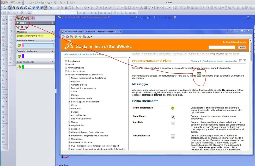Click the Perpendicolare constraint icon in help
The height and width of the screenshot is (166, 255).
coord(173,136)
